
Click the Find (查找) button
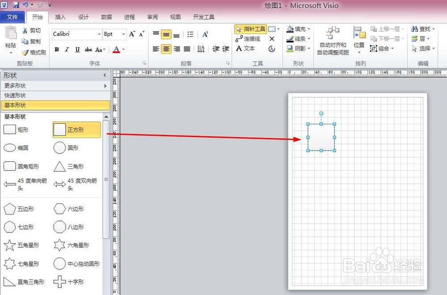[423, 29]
